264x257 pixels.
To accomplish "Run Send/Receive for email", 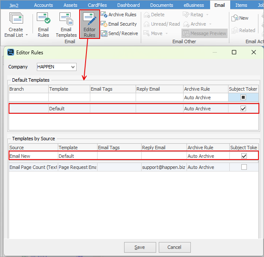I will (x=119, y=33).
